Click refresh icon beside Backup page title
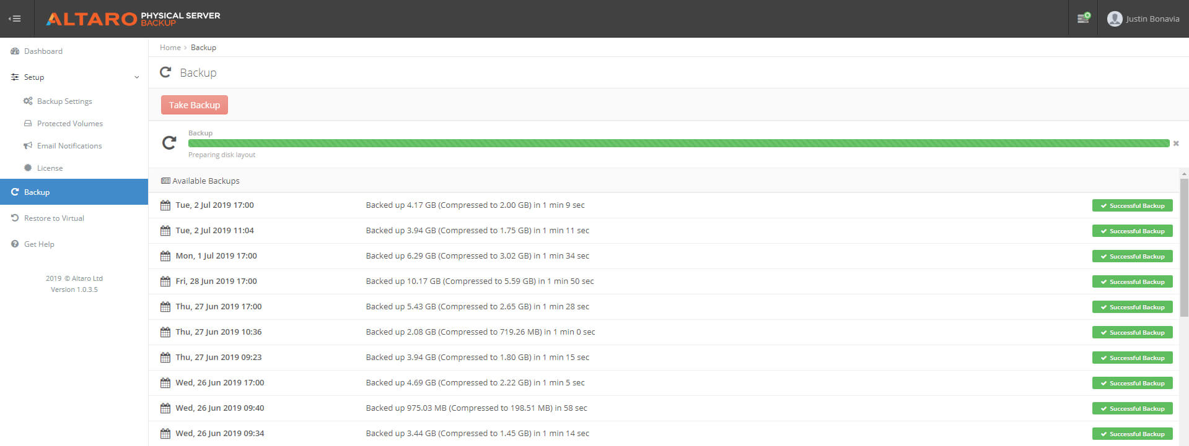1189x446 pixels. coord(165,72)
